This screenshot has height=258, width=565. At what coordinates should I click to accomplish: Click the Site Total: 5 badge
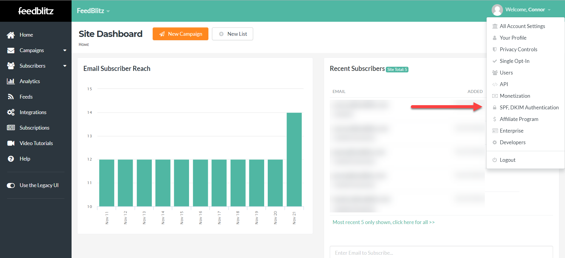(397, 69)
